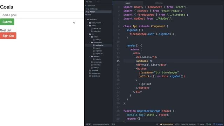Open SignUp.jsx in the file tree

(99, 54)
